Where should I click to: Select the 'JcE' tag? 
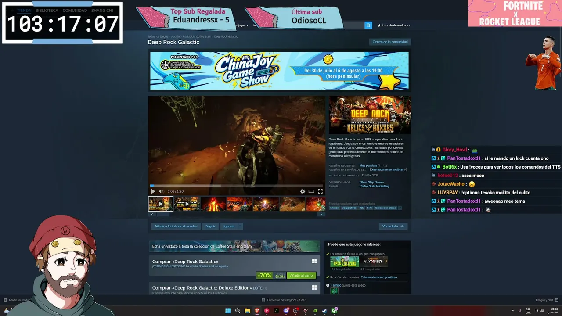click(x=362, y=208)
